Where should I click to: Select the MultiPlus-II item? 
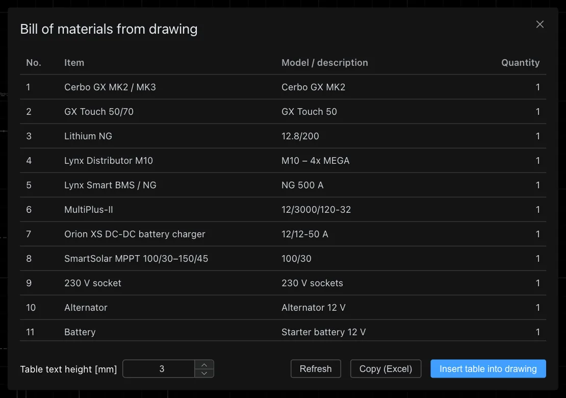click(x=88, y=210)
